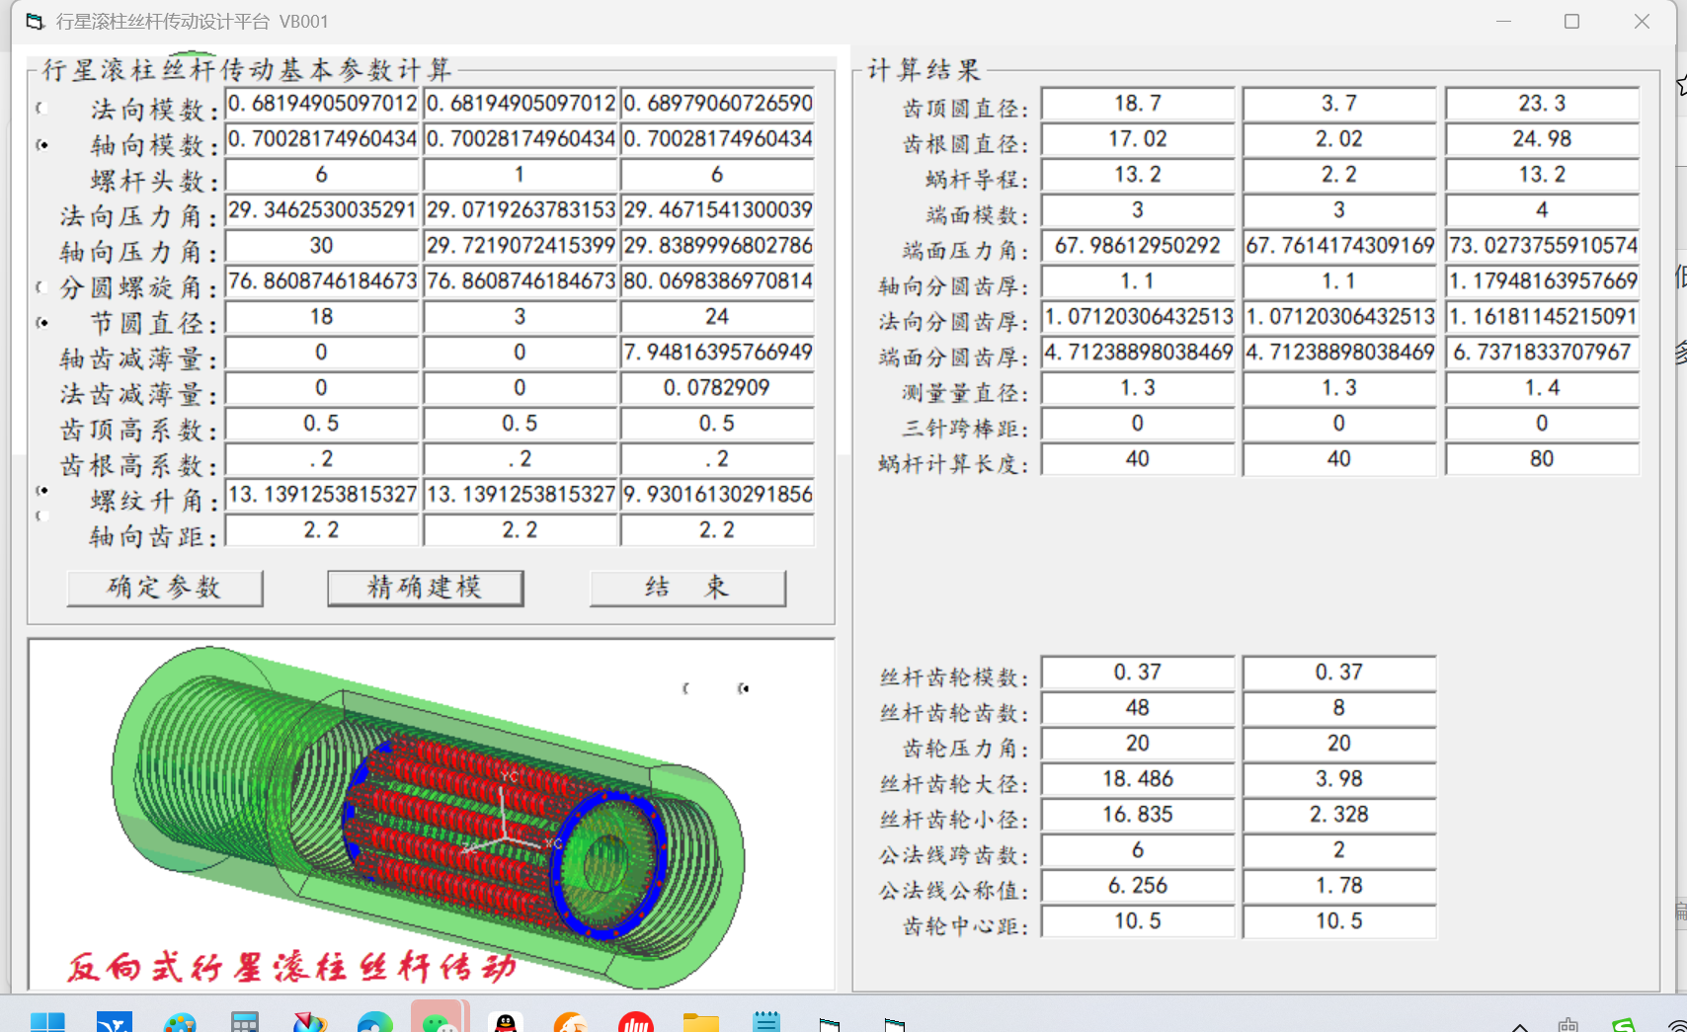The image size is (1687, 1032).
Task: Click 公法线公称值 field 6.256
Action: point(1138,885)
